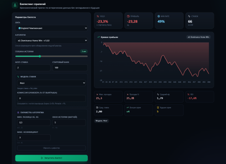Click the percent icon on ROI card
Viewport: 226px width, 164px height.
pyautogui.click(x=188, y=94)
